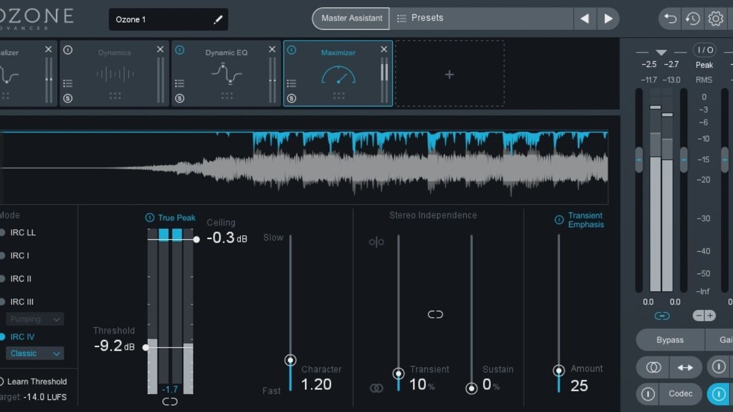Screen dimensions: 733x412
Task: Open the settings gear icon
Action: click(x=716, y=19)
